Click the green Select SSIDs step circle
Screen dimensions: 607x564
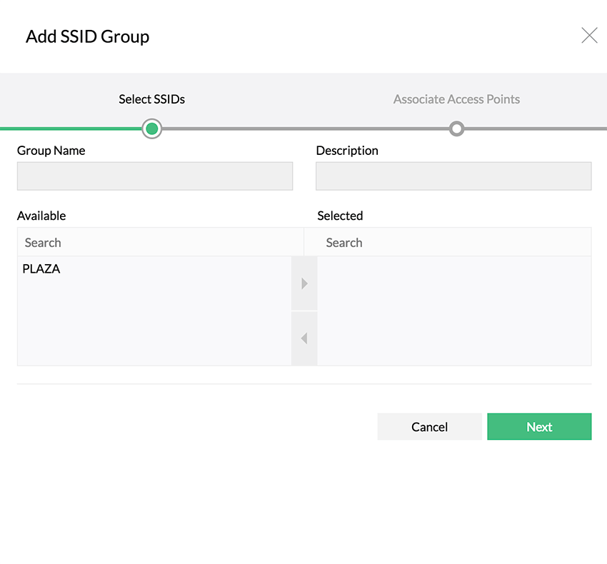tap(151, 129)
